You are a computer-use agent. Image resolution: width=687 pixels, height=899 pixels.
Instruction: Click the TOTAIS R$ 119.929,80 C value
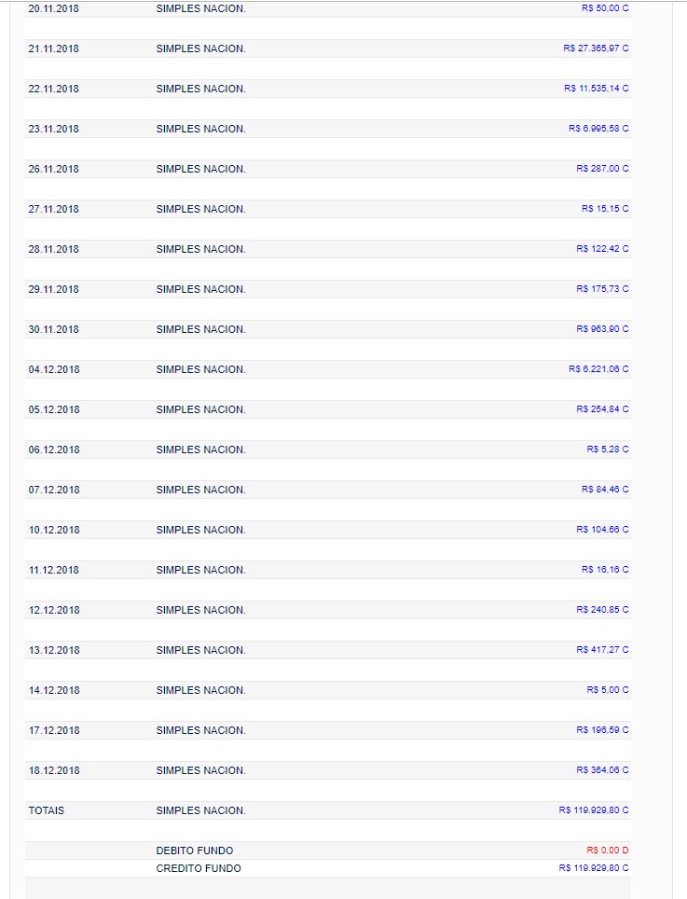click(594, 810)
